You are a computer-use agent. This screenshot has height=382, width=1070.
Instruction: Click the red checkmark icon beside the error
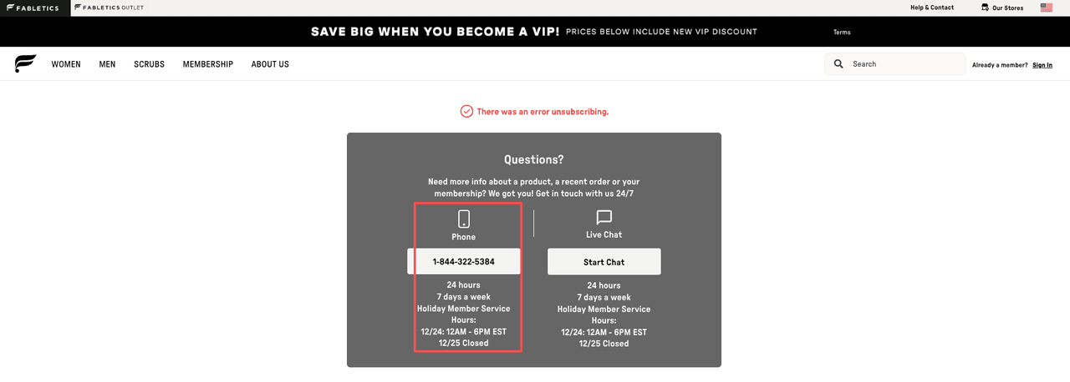(466, 112)
